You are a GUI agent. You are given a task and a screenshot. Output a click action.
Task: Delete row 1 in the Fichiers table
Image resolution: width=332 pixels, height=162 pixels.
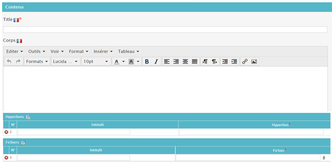[x=6, y=158]
